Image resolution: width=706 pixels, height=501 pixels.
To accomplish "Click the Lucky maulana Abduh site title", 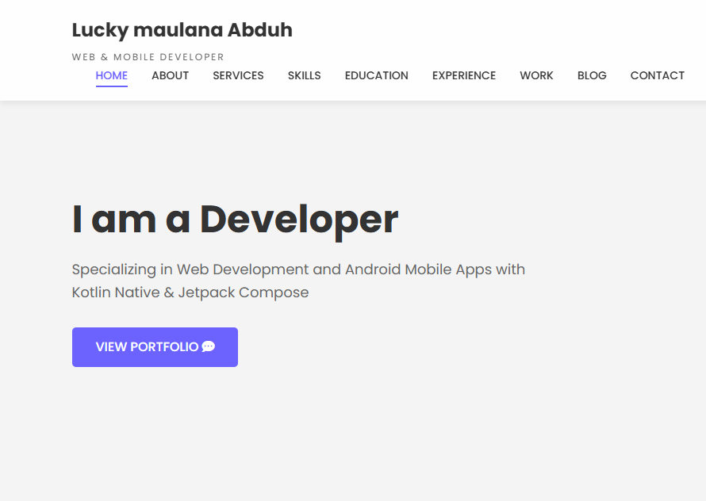I will 182,30.
